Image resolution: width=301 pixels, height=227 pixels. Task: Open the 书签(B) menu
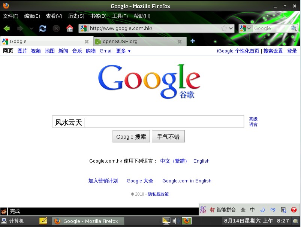98,16
